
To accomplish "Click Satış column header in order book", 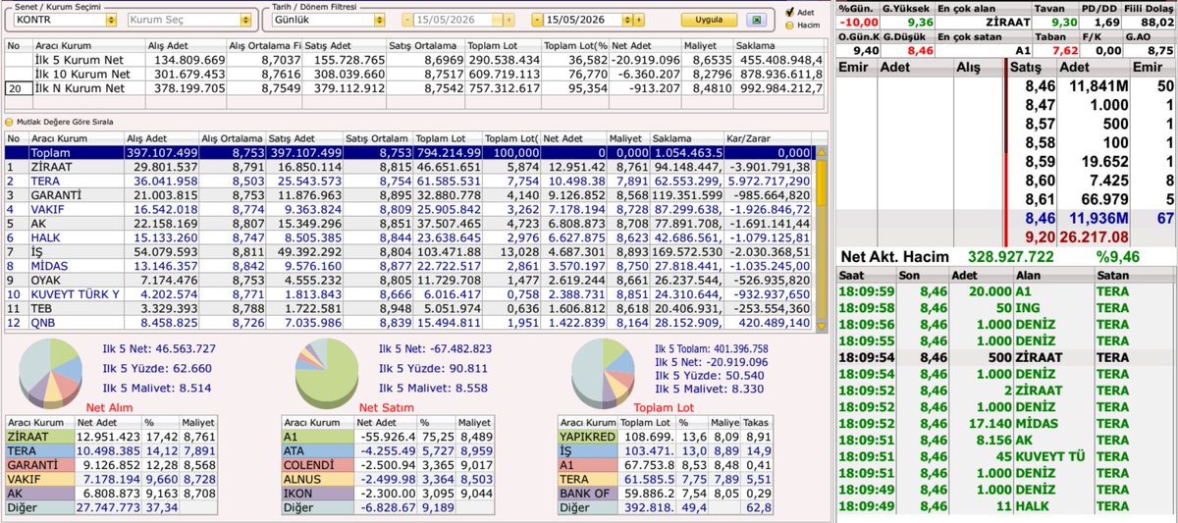I will coord(1030,67).
